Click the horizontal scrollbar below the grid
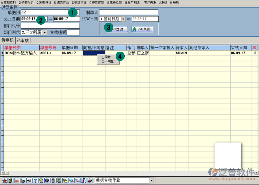This screenshot has height=185, width=259. [118, 172]
